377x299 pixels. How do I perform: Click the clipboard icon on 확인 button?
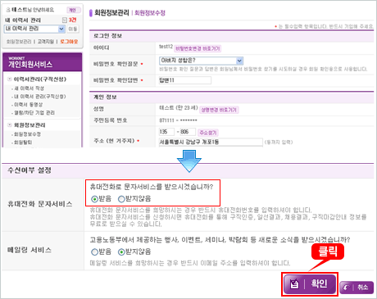click(294, 284)
